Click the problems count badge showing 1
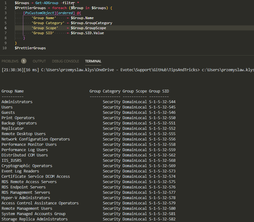This screenshot has height=222, width=254. pyautogui.click(x=24, y=61)
